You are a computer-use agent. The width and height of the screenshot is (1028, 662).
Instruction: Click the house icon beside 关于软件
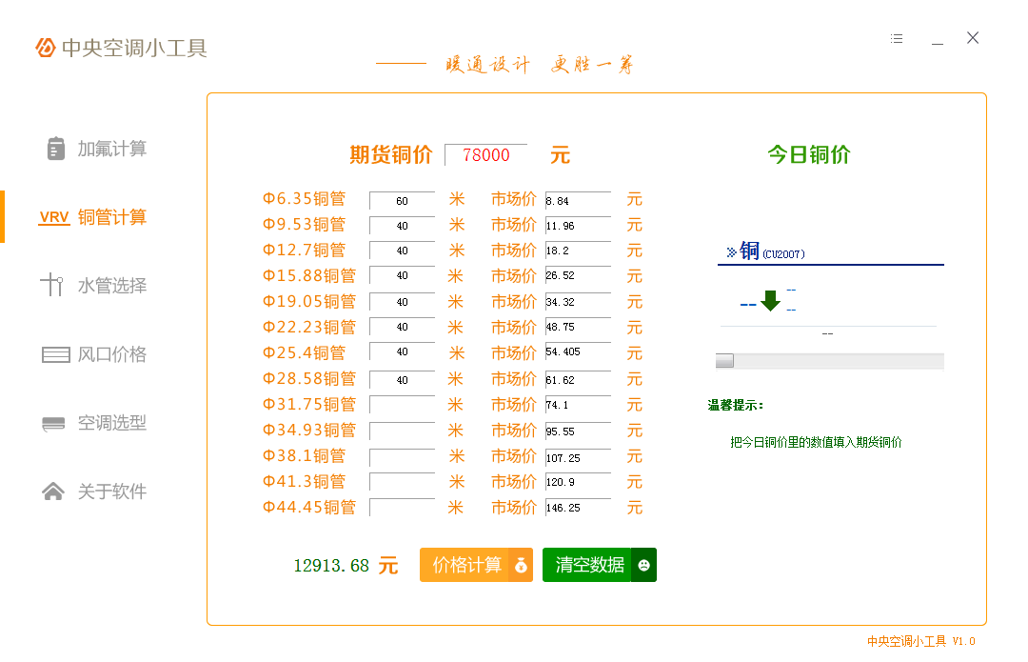(53, 491)
